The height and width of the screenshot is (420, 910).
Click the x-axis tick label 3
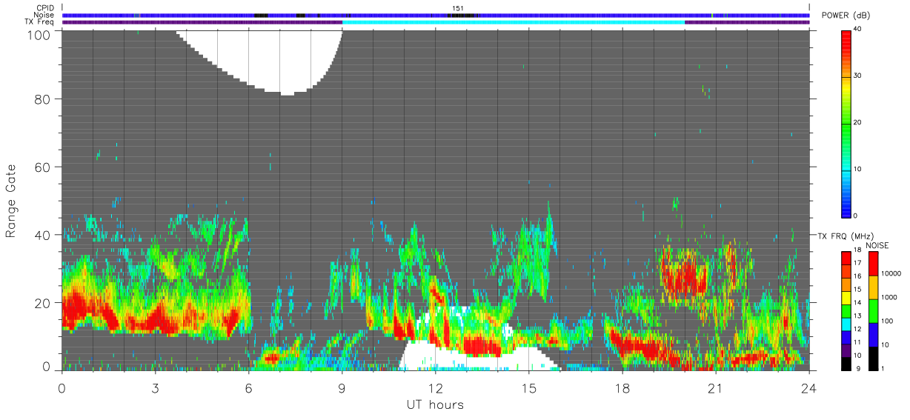pyautogui.click(x=155, y=387)
